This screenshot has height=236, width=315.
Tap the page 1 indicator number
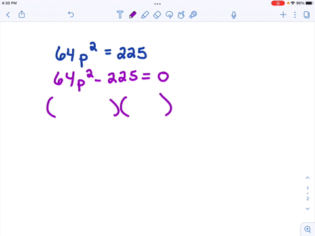point(308,188)
